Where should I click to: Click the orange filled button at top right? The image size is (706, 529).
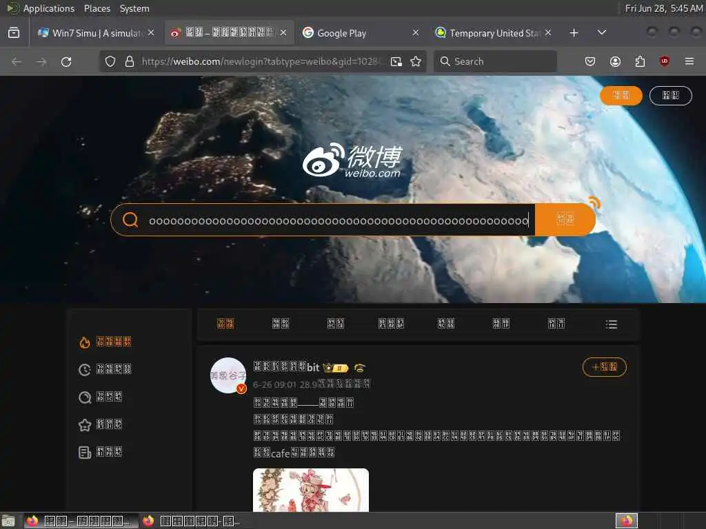click(x=621, y=95)
